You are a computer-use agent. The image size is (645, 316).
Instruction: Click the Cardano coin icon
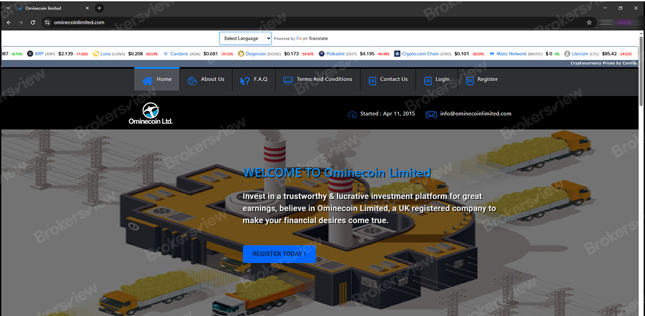pyautogui.click(x=166, y=54)
